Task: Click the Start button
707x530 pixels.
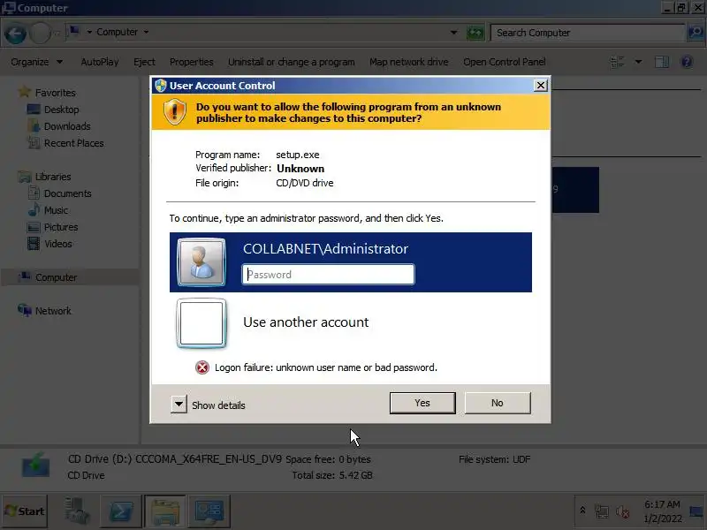Action: tap(25, 511)
